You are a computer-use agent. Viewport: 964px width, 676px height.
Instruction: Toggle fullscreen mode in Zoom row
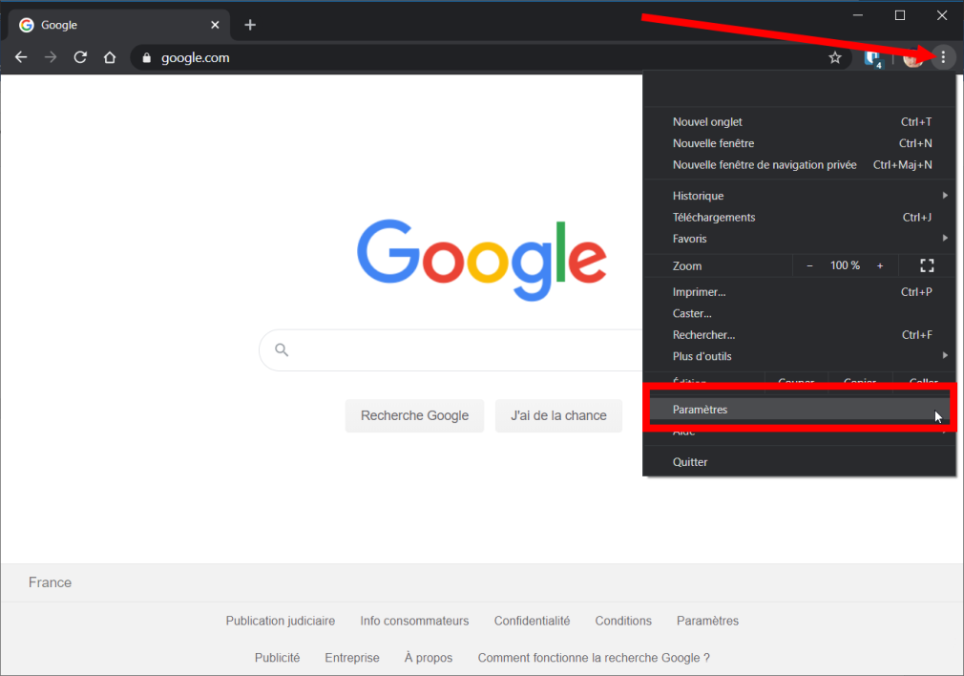pyautogui.click(x=926, y=265)
